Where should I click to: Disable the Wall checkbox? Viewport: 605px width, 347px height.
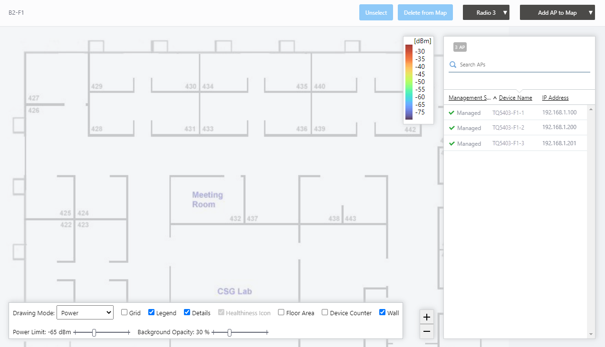[x=383, y=312]
